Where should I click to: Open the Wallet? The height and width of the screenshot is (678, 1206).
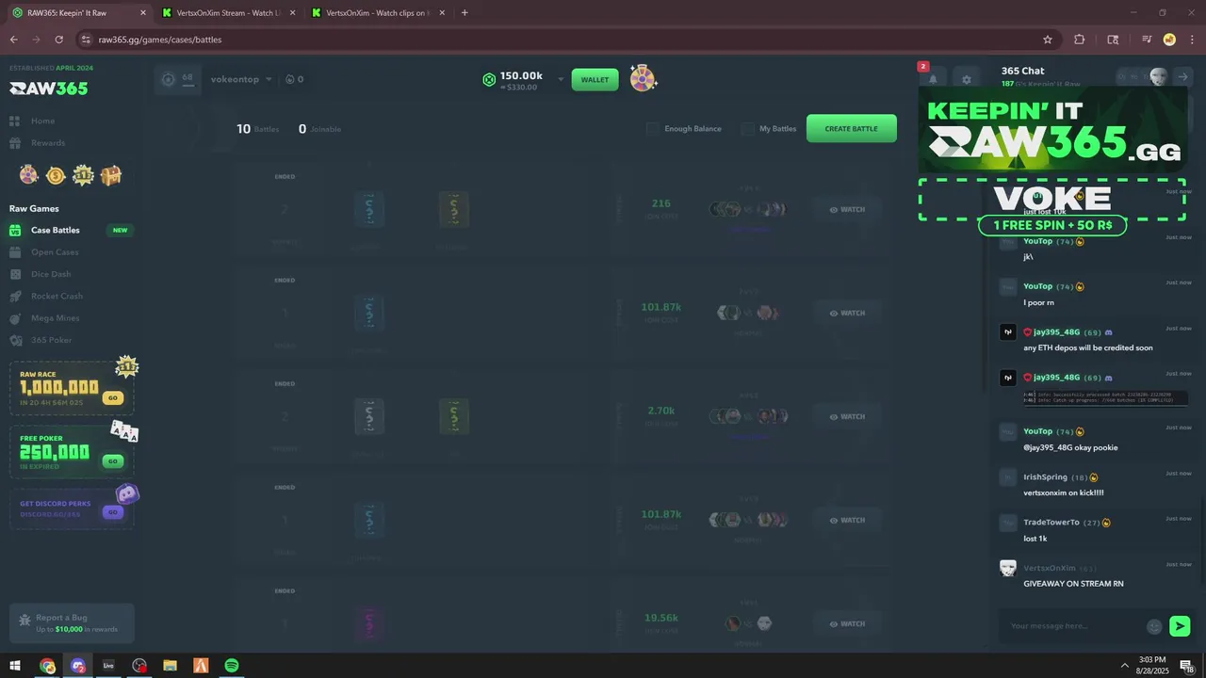[595, 80]
